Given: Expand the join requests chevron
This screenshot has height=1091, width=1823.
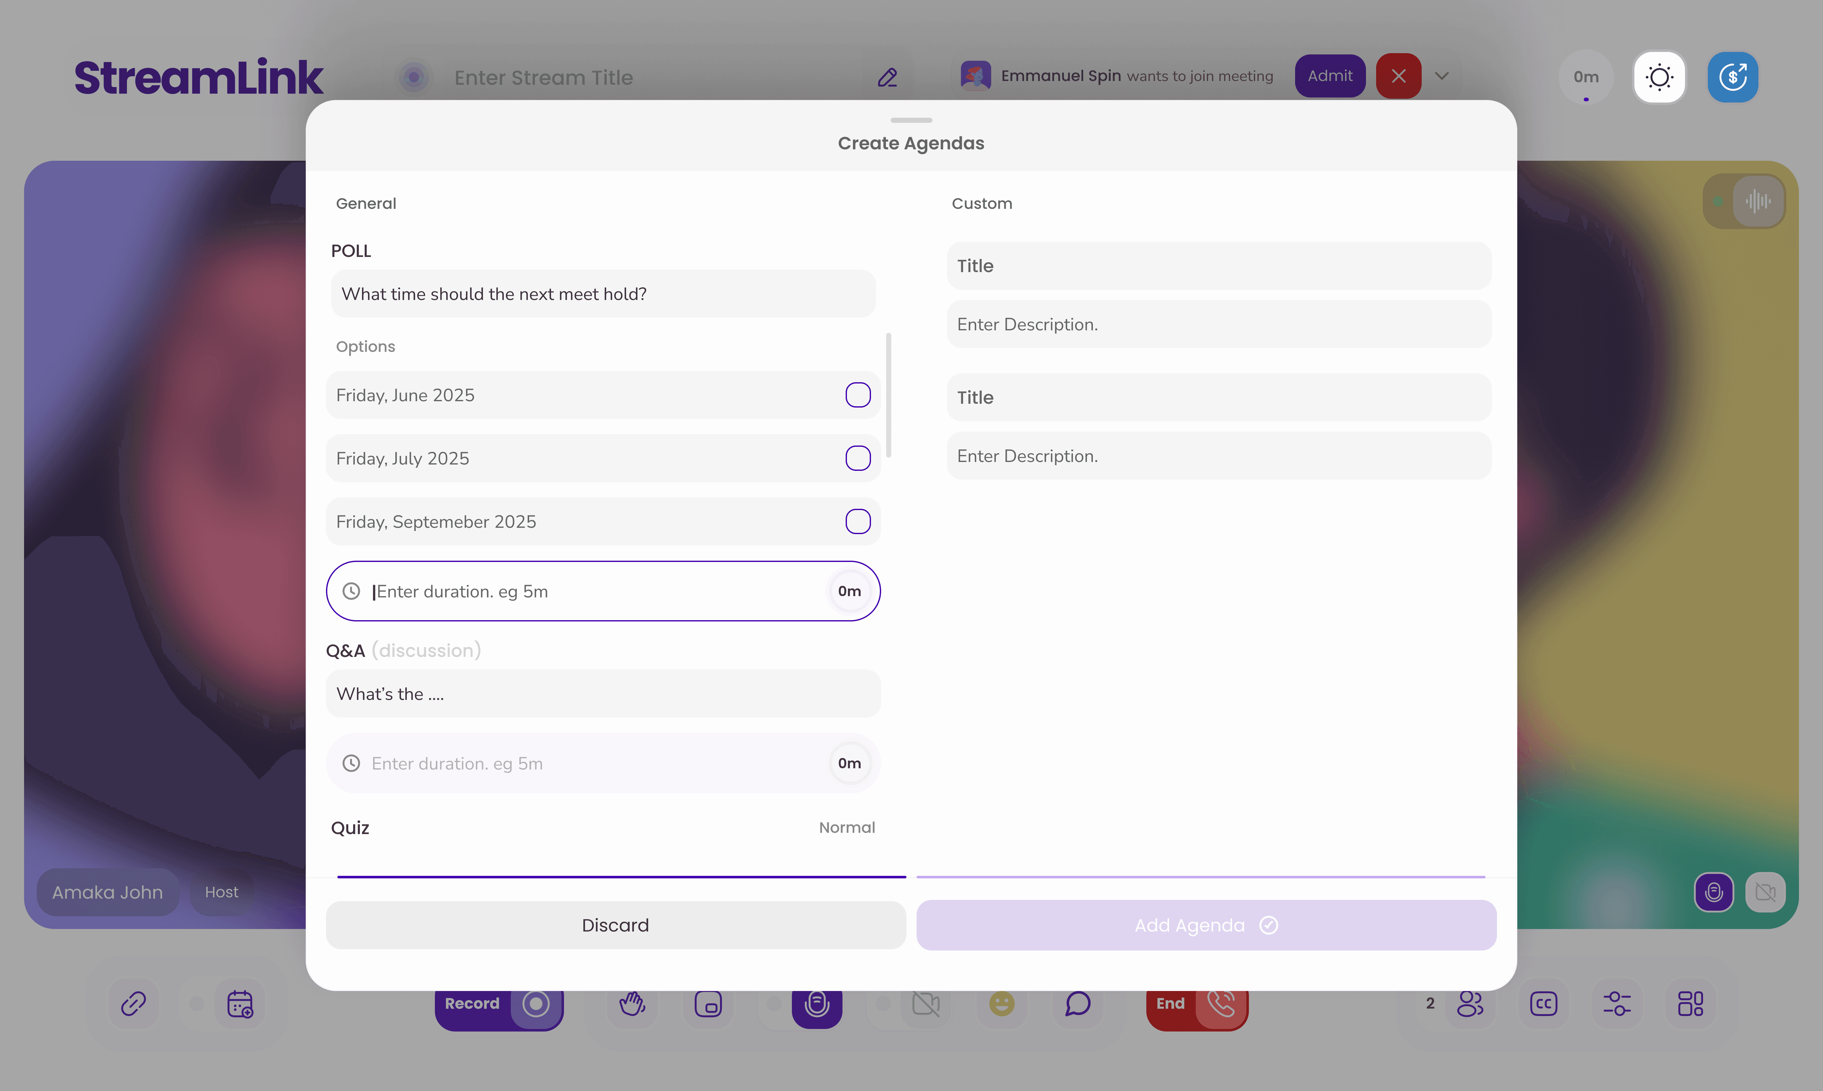Looking at the screenshot, I should [x=1441, y=76].
